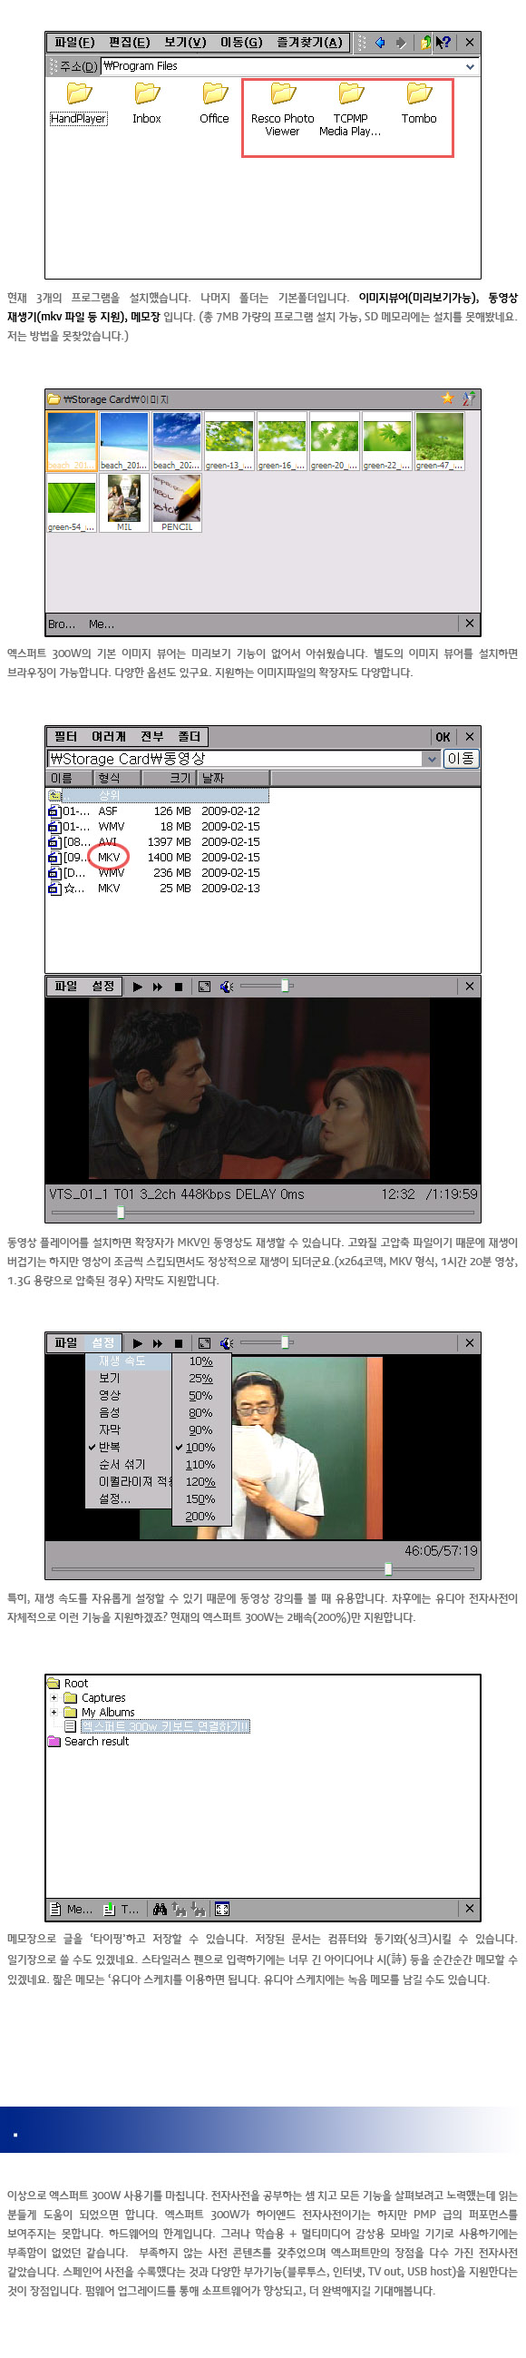Click the binoculars search icon in Tombo
526x2358 pixels.
pos(161,1909)
